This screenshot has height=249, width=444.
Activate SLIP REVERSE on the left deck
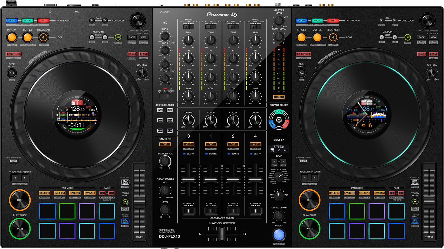click(14, 54)
